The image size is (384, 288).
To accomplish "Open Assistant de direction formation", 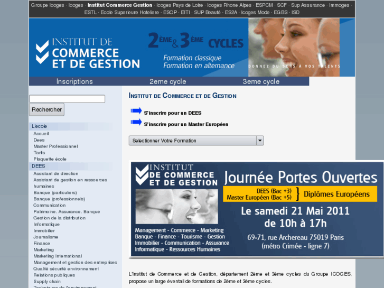I will (56, 173).
